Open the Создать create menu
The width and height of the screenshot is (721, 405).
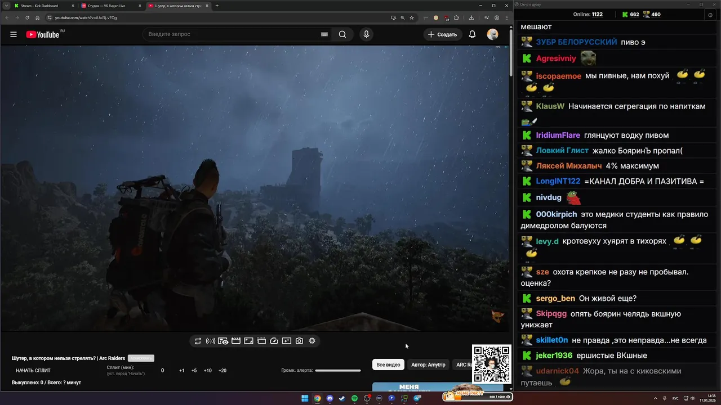[x=442, y=34]
